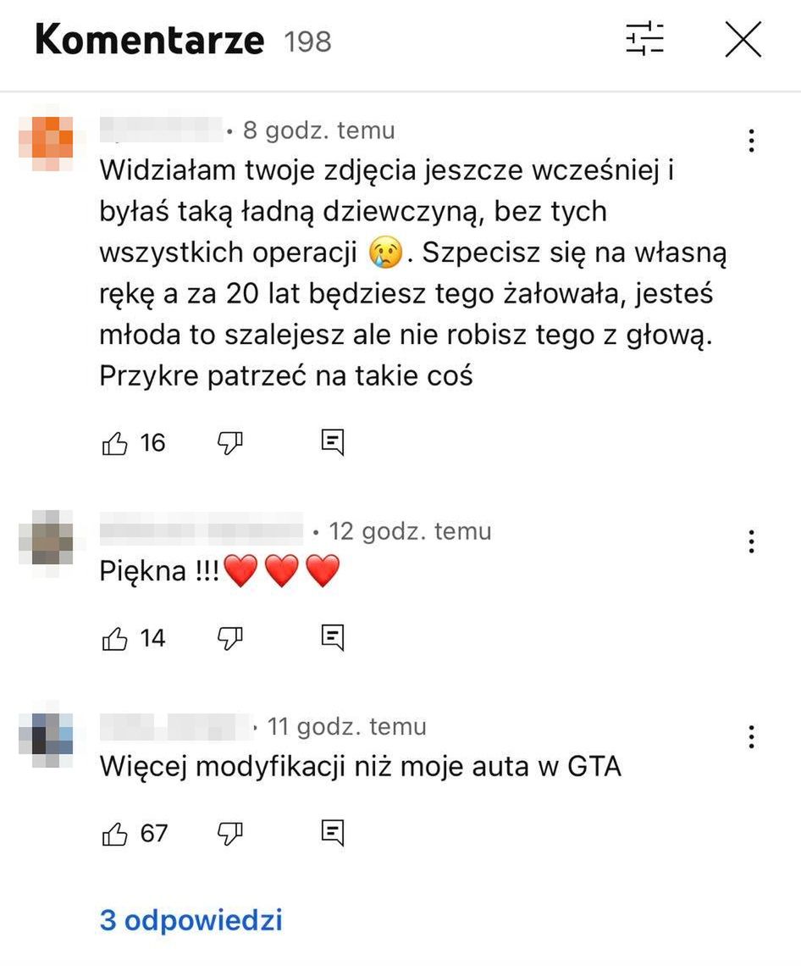Like the 'Piękna !!!' comment
This screenshot has height=966, width=801.
tap(114, 638)
